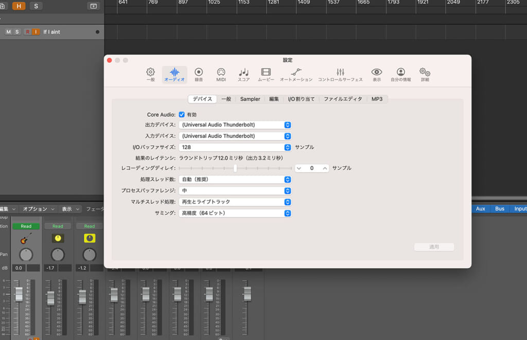Click the 表示 (Display) eye icon
Viewport: 527px width, 340px height.
point(377,75)
